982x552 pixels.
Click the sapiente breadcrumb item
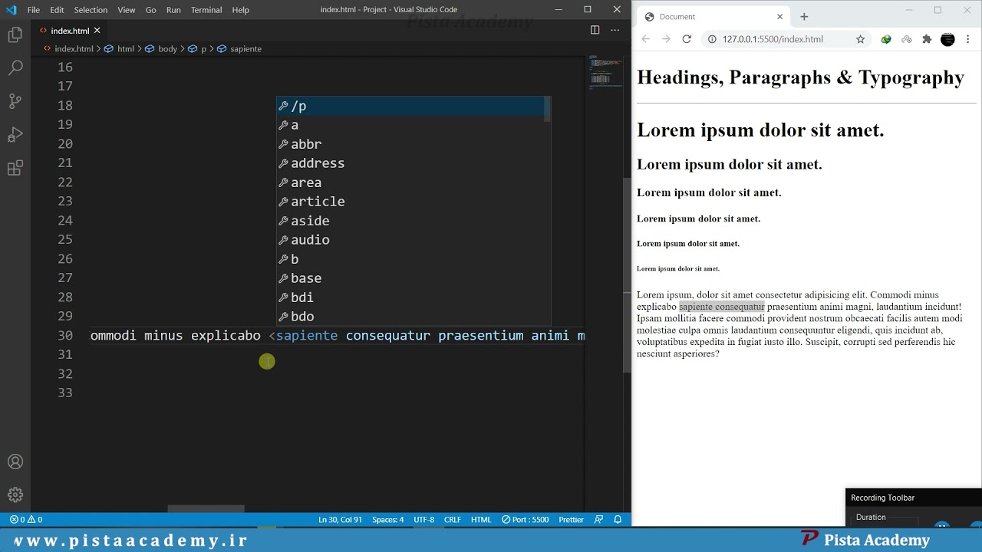239,49
